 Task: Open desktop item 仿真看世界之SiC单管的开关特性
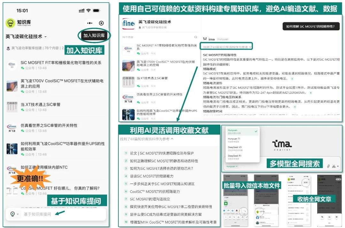click(159, 94)
